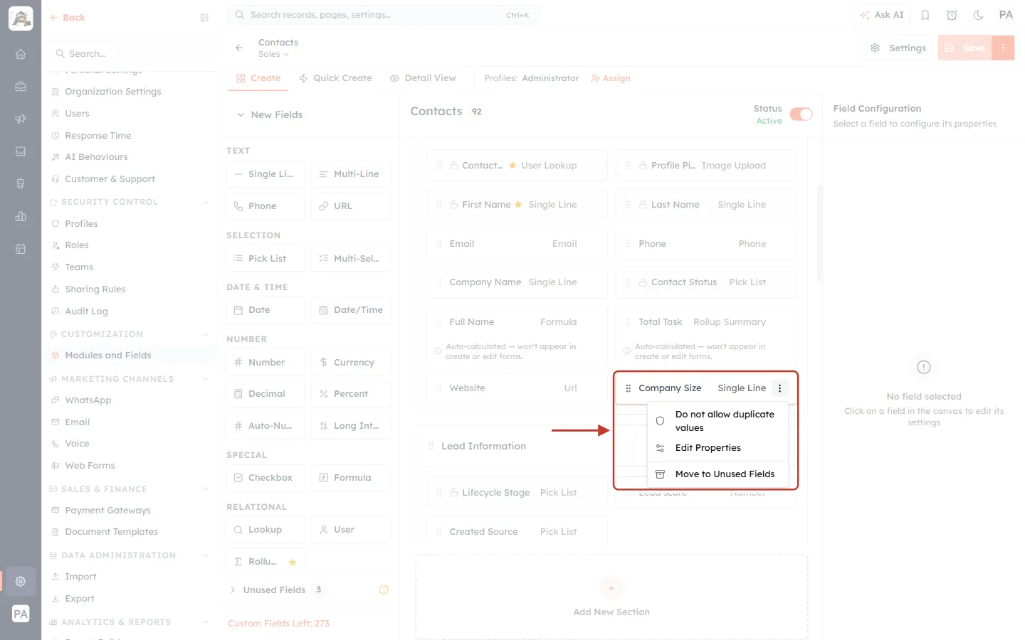Select Move to Unused Fields
This screenshot has height=640, width=1025.
(718, 474)
